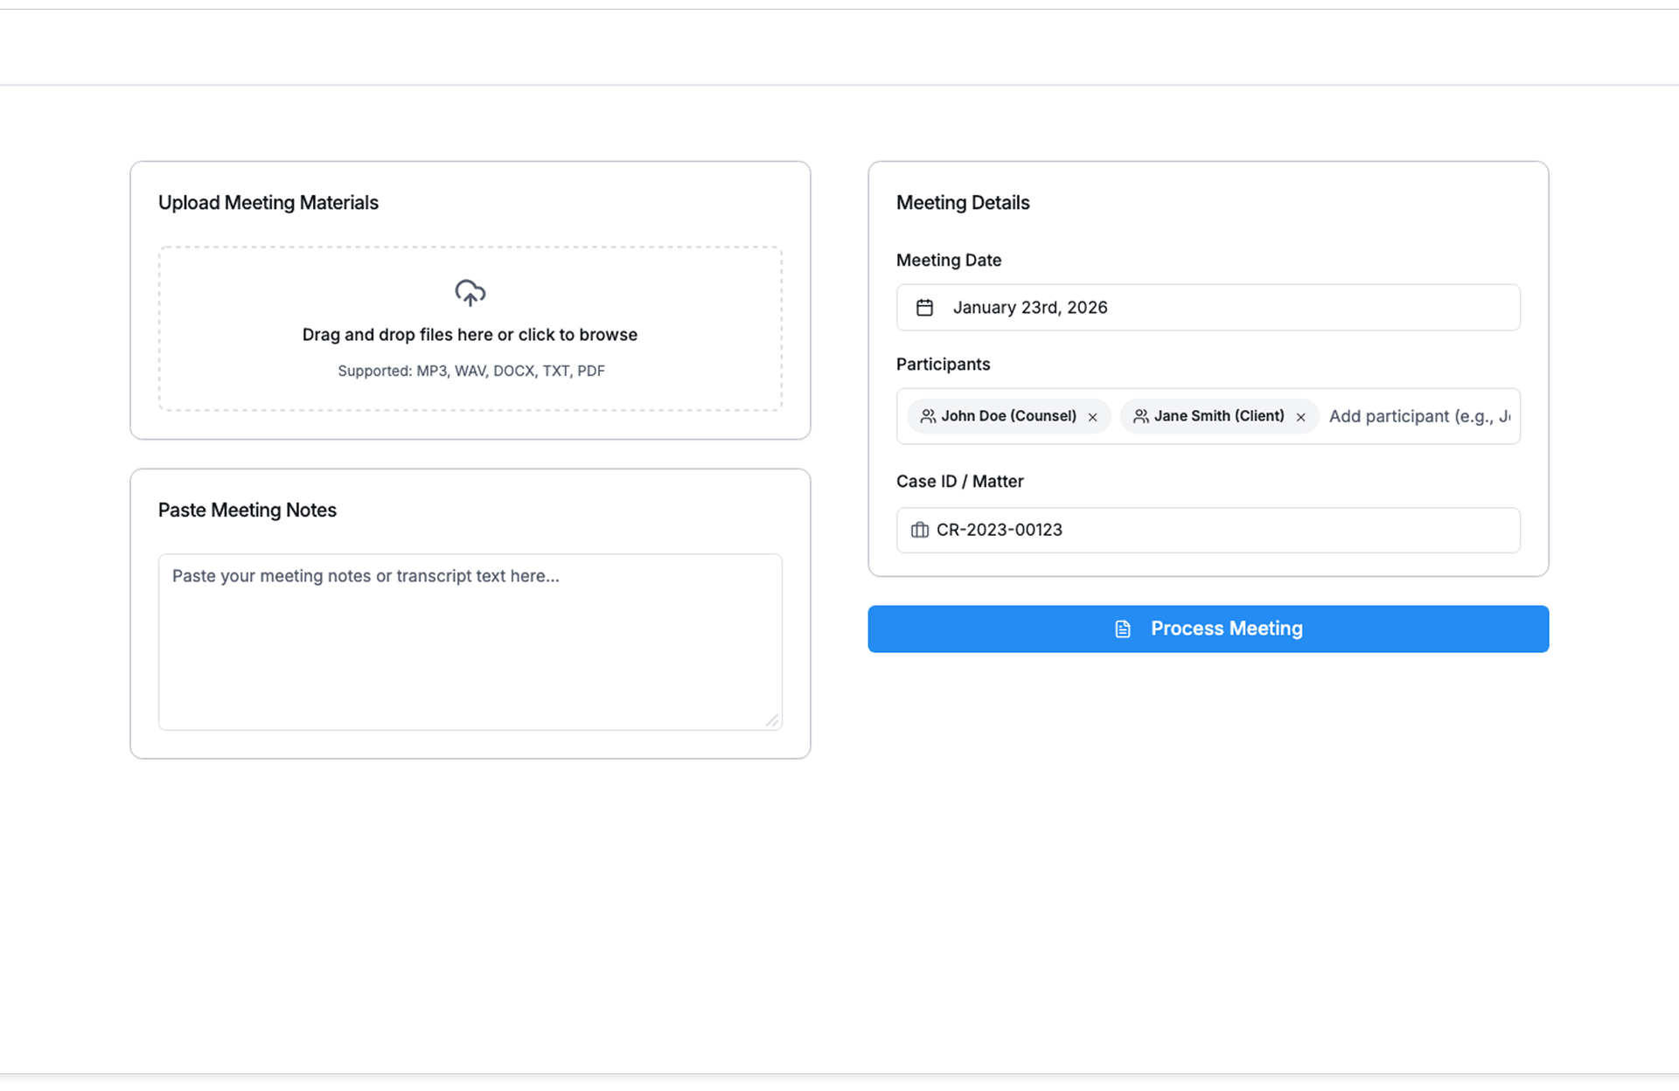Click the supported file formats text

[470, 371]
